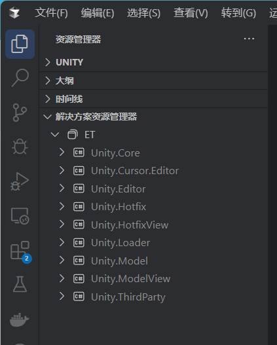Open the Explorer view in activity bar

(20, 44)
